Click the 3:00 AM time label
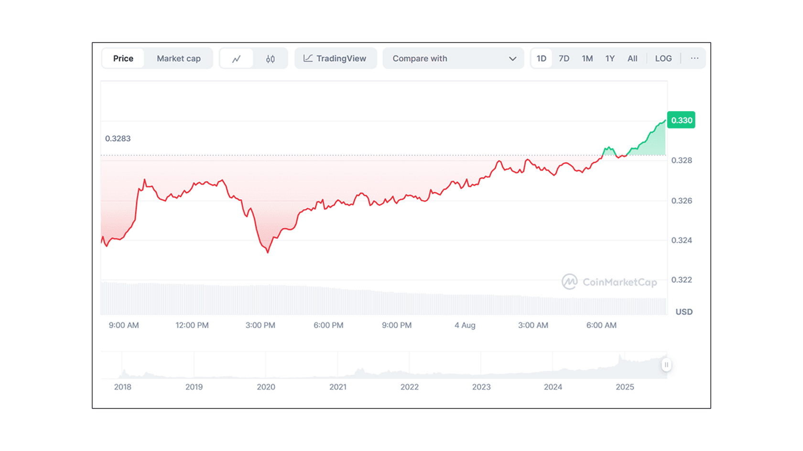 [533, 325]
